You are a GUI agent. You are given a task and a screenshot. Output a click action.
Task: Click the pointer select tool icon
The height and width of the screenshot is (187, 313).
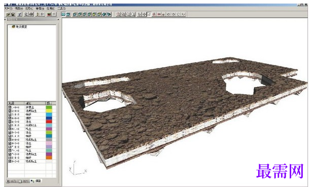(149, 14)
